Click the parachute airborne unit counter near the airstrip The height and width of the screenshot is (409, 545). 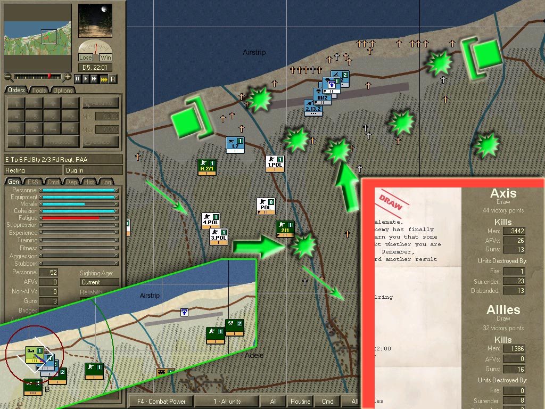tap(332, 85)
